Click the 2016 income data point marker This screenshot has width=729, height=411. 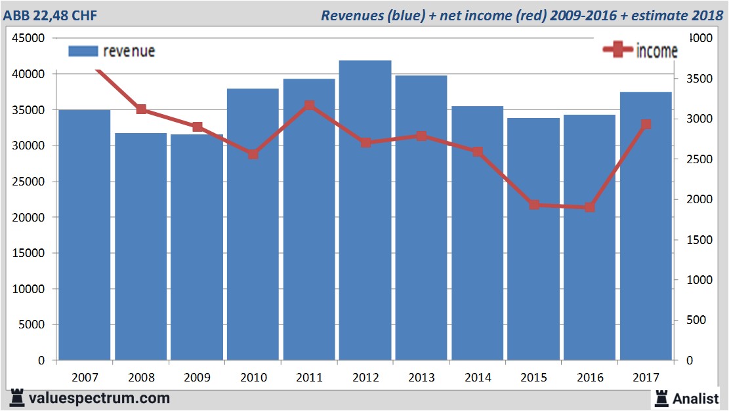(589, 207)
